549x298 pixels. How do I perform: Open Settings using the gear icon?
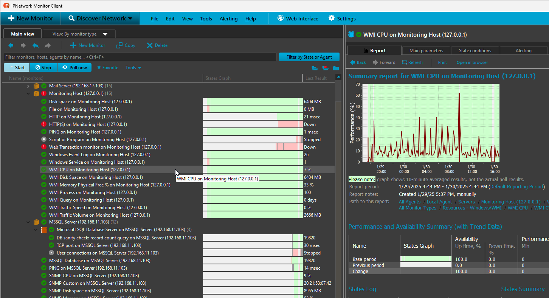click(x=332, y=18)
